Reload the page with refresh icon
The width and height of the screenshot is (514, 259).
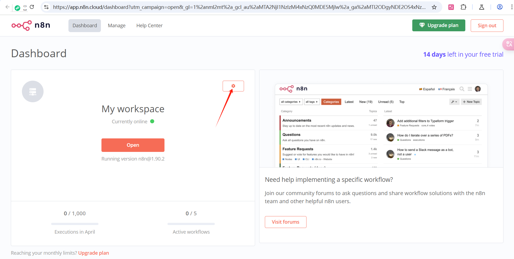(32, 7)
